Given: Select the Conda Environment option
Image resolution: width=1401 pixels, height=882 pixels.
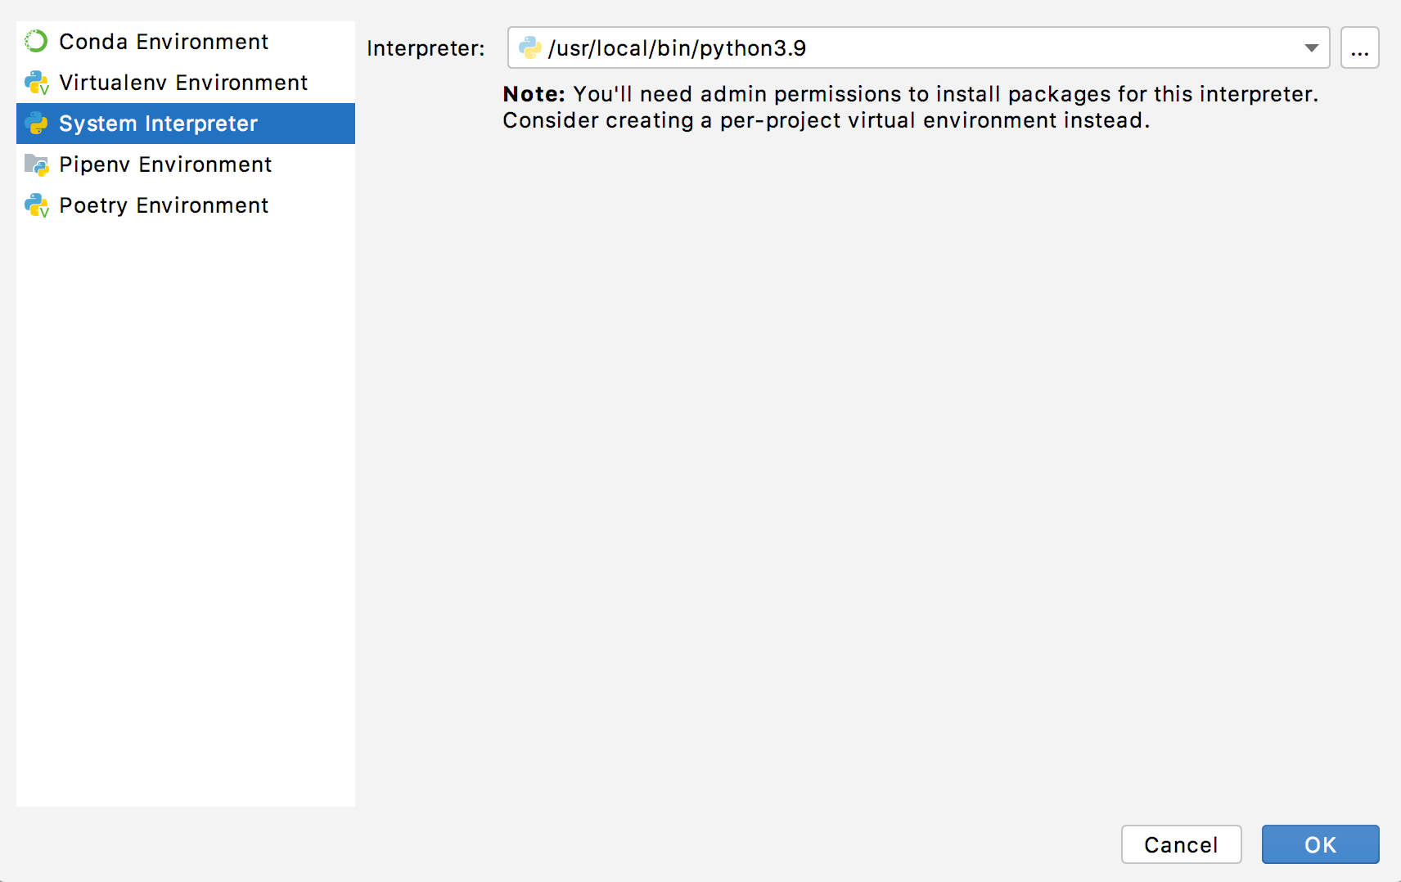Looking at the screenshot, I should 164,41.
